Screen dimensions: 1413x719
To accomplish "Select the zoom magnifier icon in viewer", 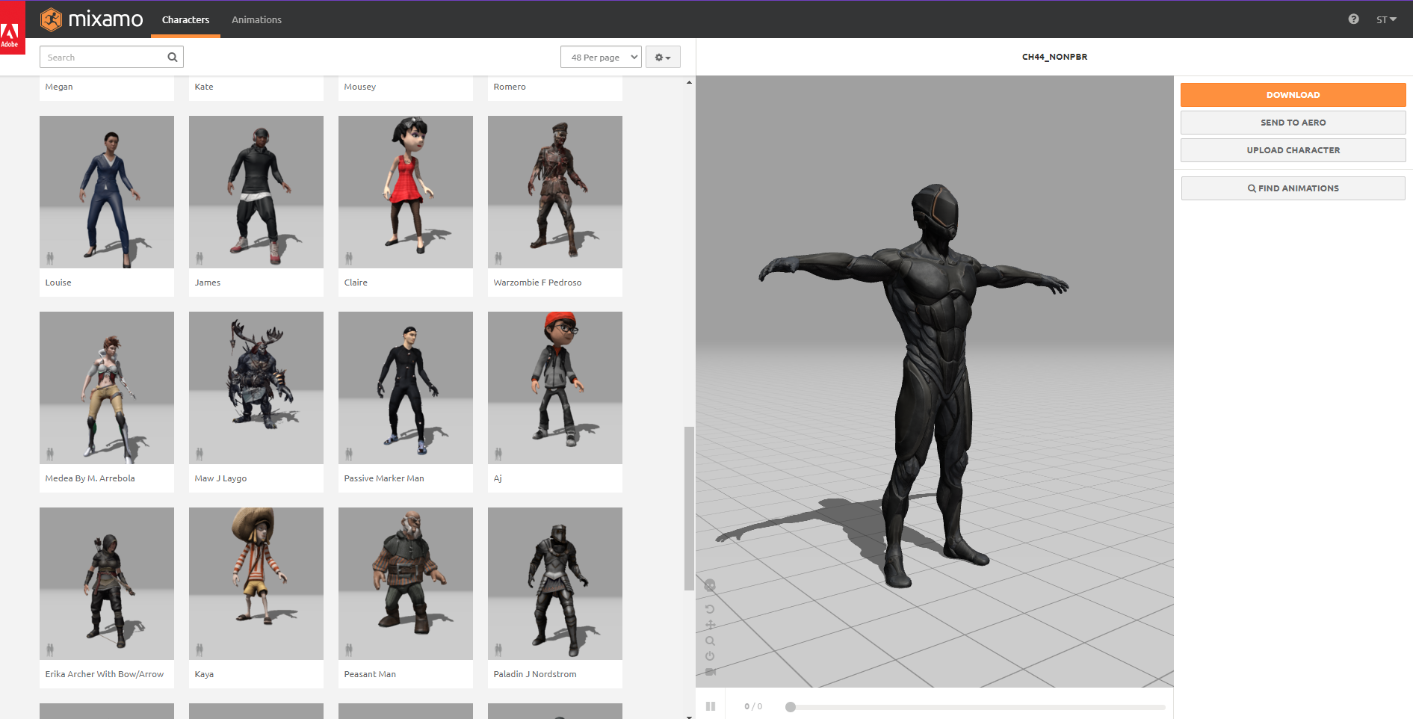I will click(710, 641).
